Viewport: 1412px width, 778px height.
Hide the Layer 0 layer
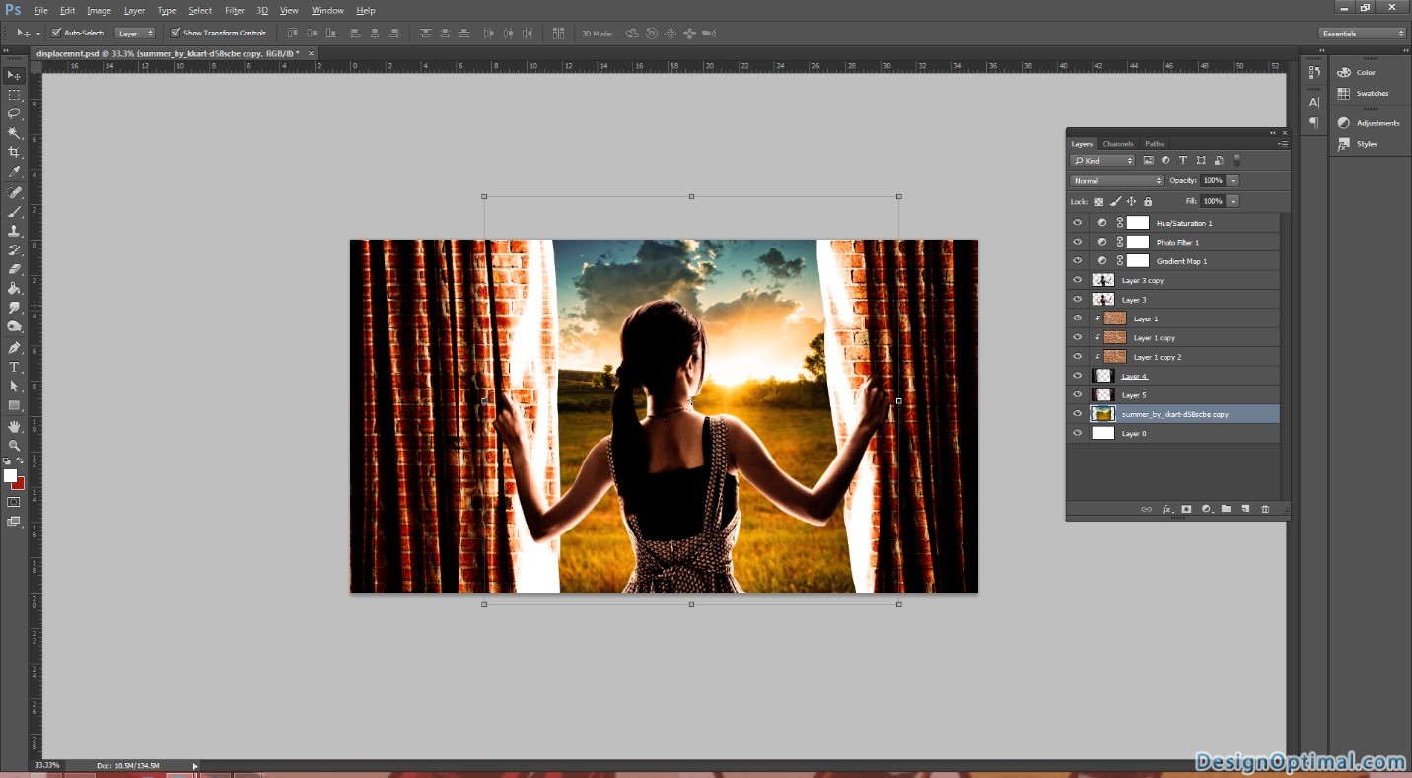[x=1077, y=434]
